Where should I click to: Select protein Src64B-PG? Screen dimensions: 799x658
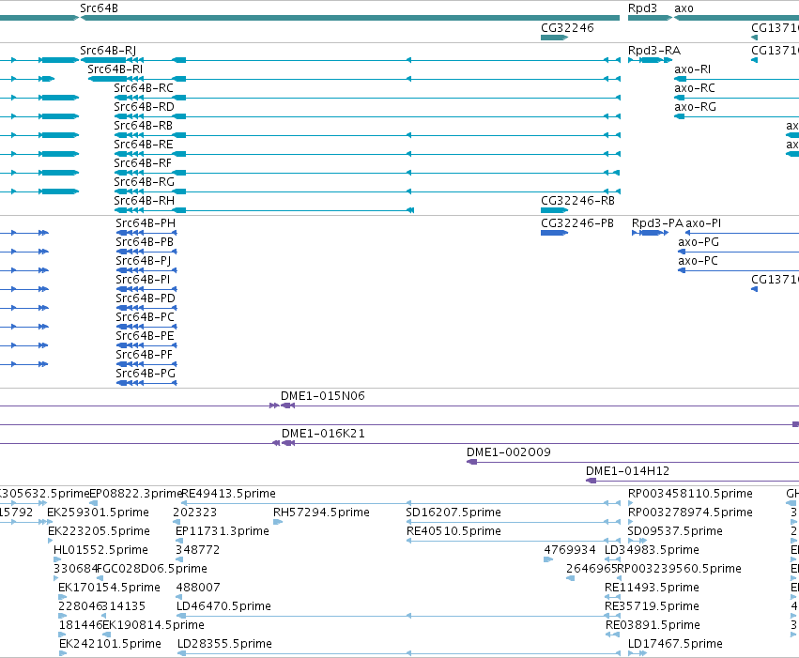(x=146, y=383)
